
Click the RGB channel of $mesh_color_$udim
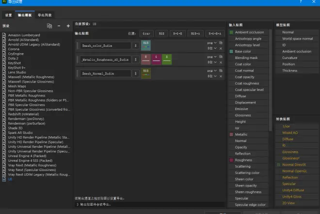[x=146, y=45]
